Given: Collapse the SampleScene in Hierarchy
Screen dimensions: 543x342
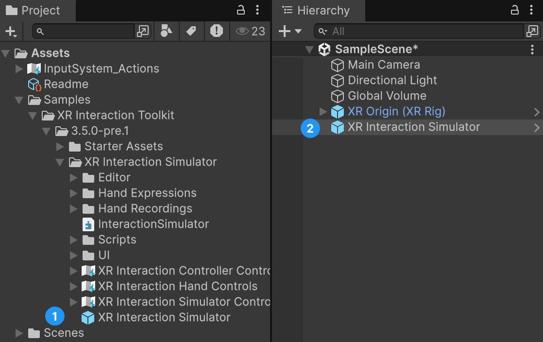Looking at the screenshot, I should (x=309, y=50).
